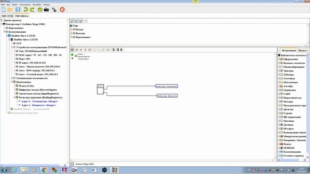Select Адрес 0 - Температура register

pos(40,101)
